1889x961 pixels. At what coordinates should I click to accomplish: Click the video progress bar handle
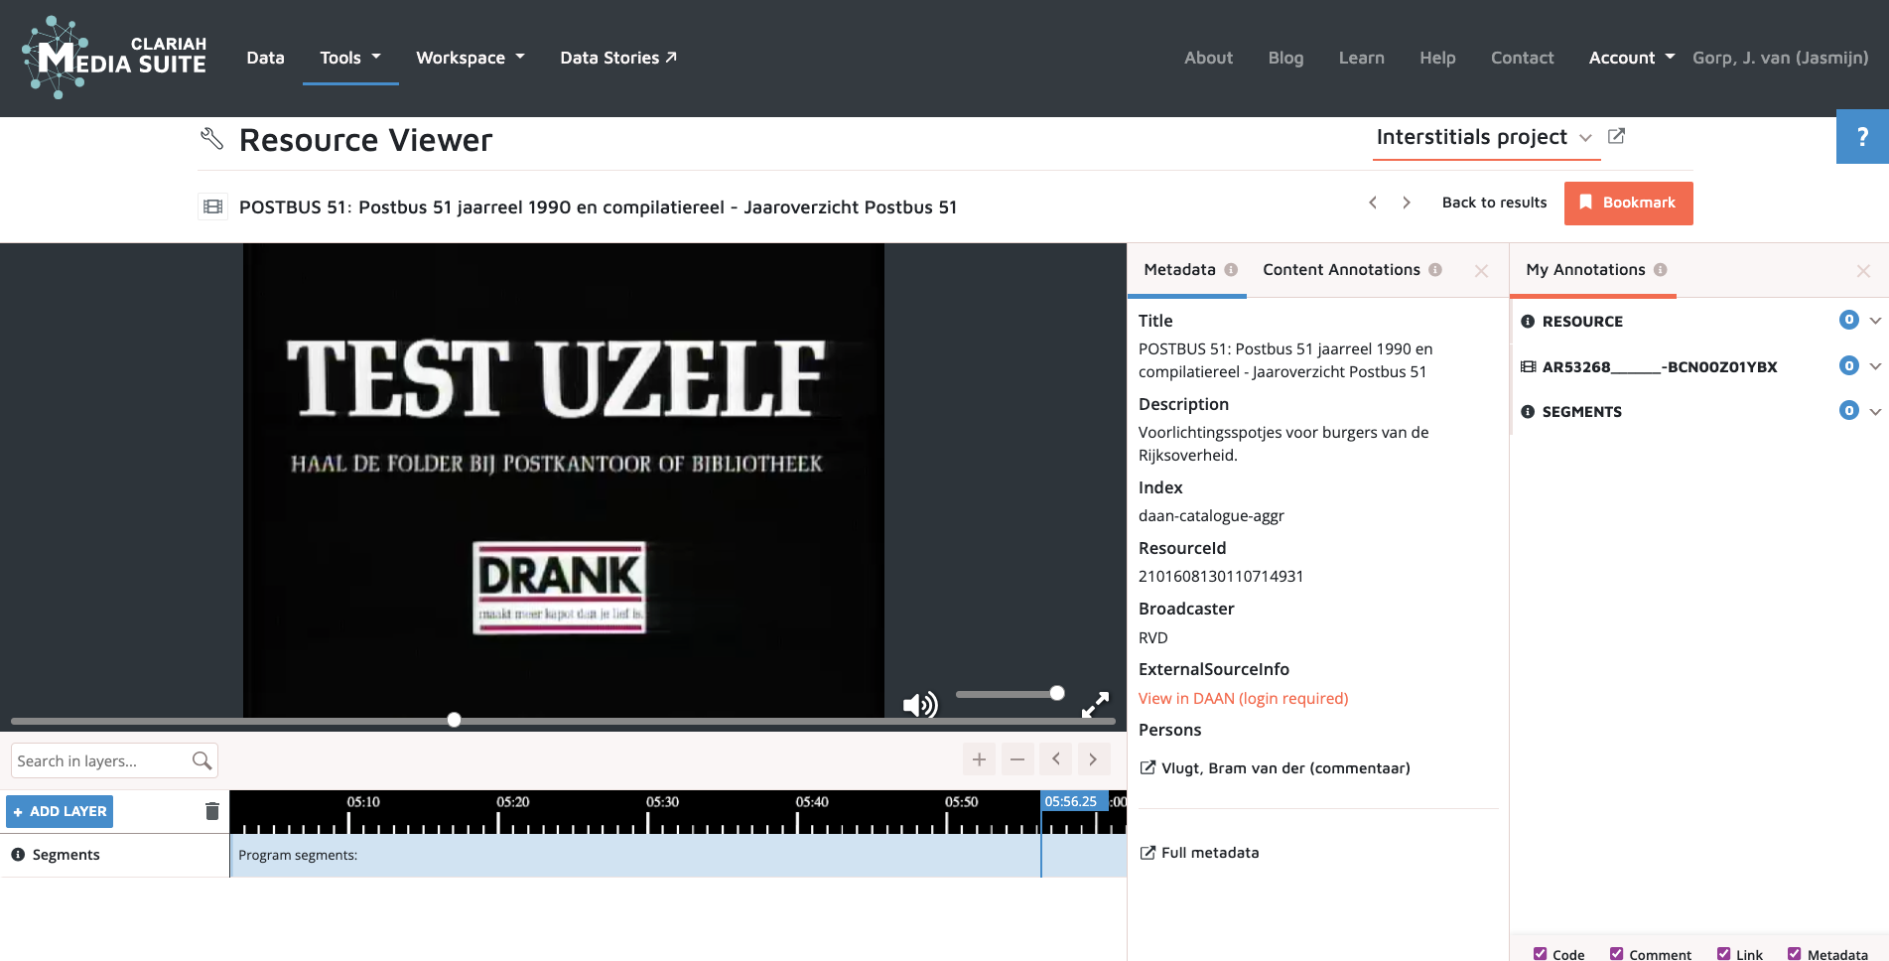(454, 720)
